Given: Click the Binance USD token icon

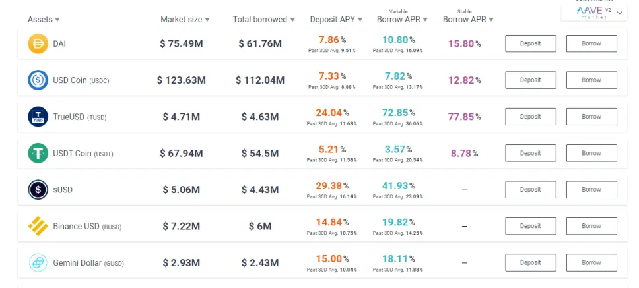Looking at the screenshot, I should coord(38,226).
